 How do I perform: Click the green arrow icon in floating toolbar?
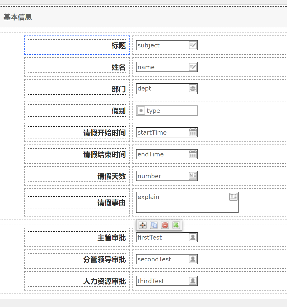(x=176, y=225)
